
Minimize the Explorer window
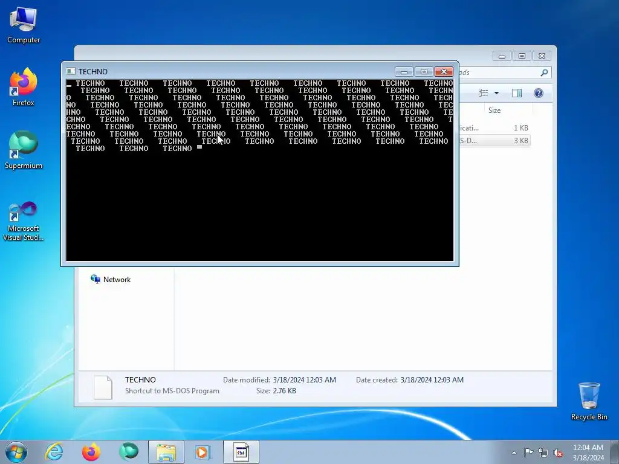502,56
